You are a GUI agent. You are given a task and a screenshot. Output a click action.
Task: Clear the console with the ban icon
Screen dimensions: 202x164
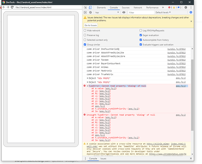click(90, 12)
